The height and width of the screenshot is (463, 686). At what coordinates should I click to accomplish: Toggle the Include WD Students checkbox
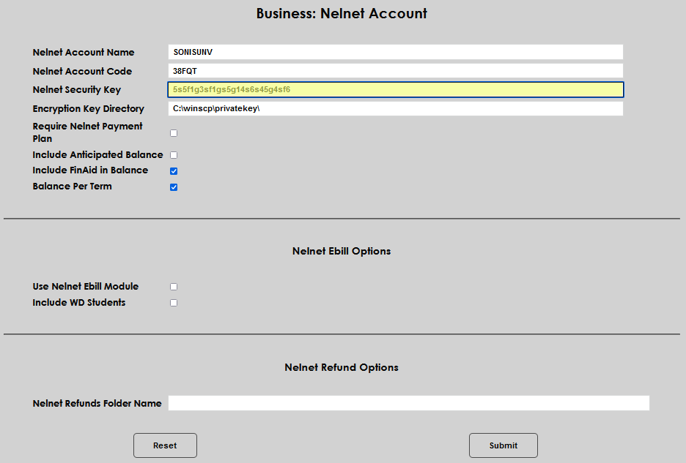point(173,302)
